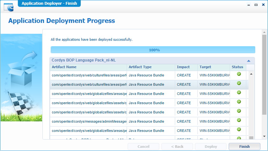
Task: Click the Status column header
Action: pos(238,67)
